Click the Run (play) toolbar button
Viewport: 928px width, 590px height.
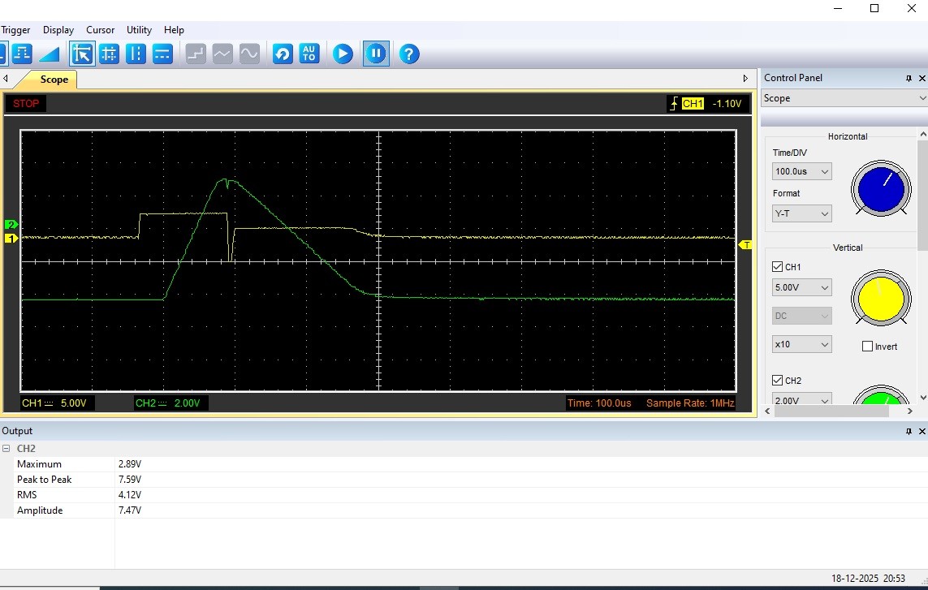pos(343,54)
